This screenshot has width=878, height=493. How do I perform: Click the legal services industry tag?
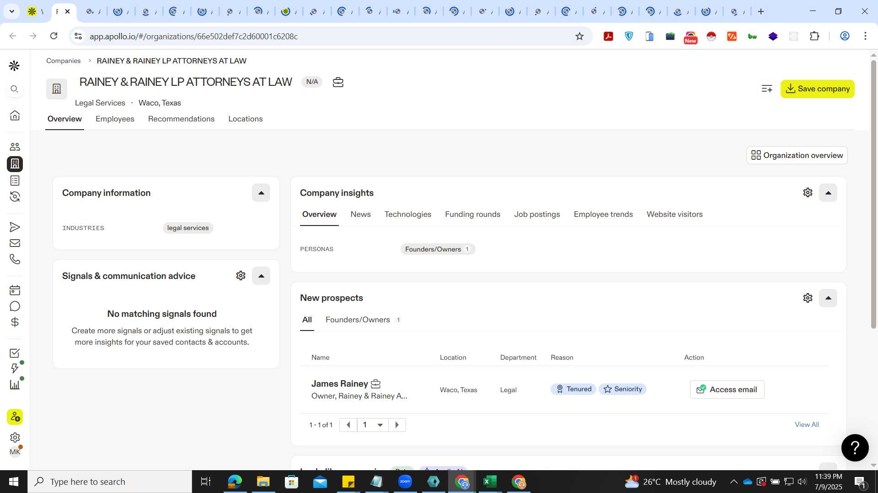pos(188,228)
